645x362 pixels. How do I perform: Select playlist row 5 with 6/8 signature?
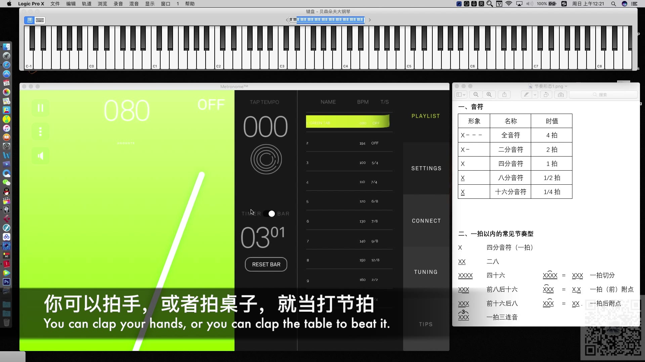point(349,201)
